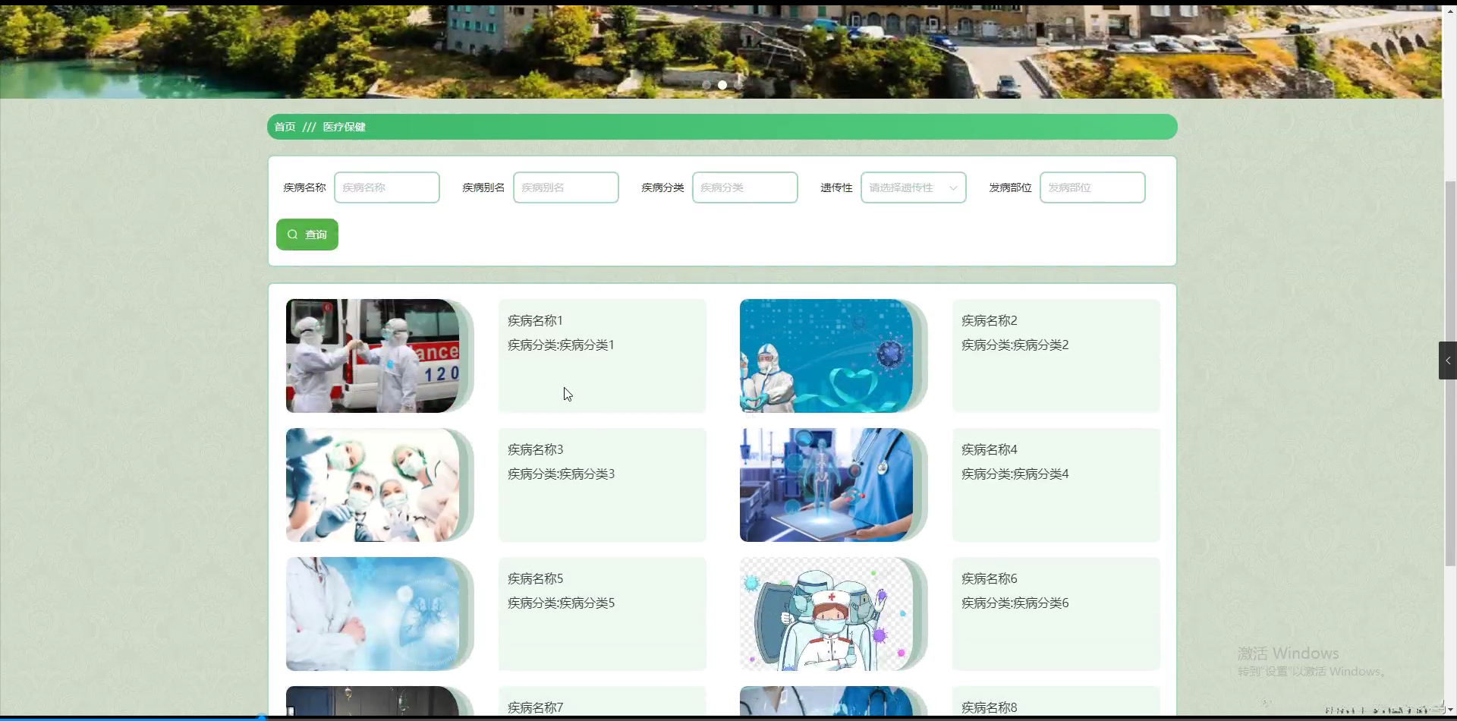Viewport: 1457px width, 721px height.
Task: Click the 疾病名称3 card title
Action: click(x=535, y=449)
